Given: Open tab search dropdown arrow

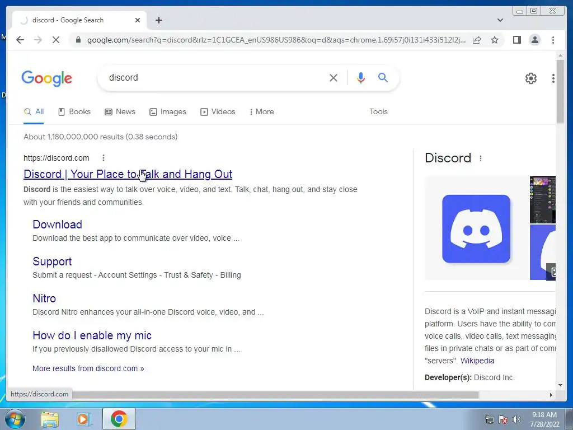Looking at the screenshot, I should [500, 20].
